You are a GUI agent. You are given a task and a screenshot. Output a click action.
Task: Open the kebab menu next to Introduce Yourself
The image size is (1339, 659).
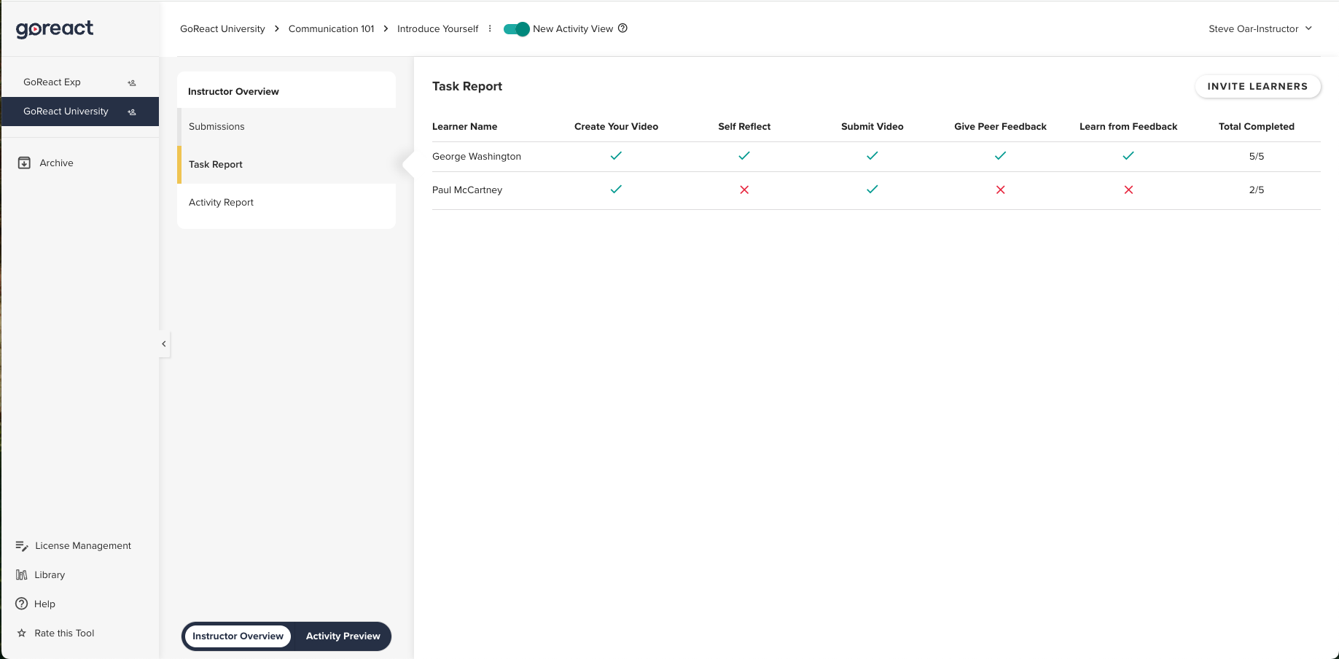[x=490, y=28]
